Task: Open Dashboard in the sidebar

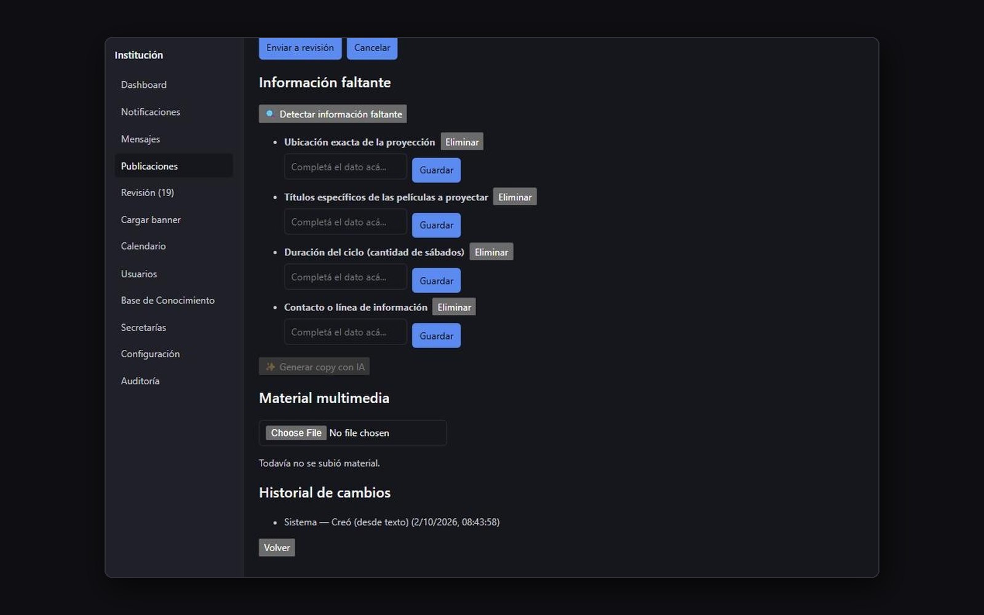Action: coord(173,85)
